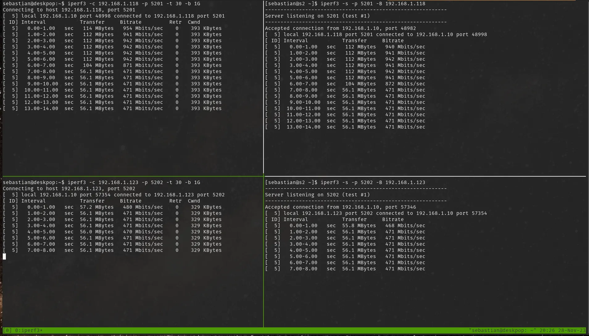Click the bitrate value 940 Mbits/sec

405,47
